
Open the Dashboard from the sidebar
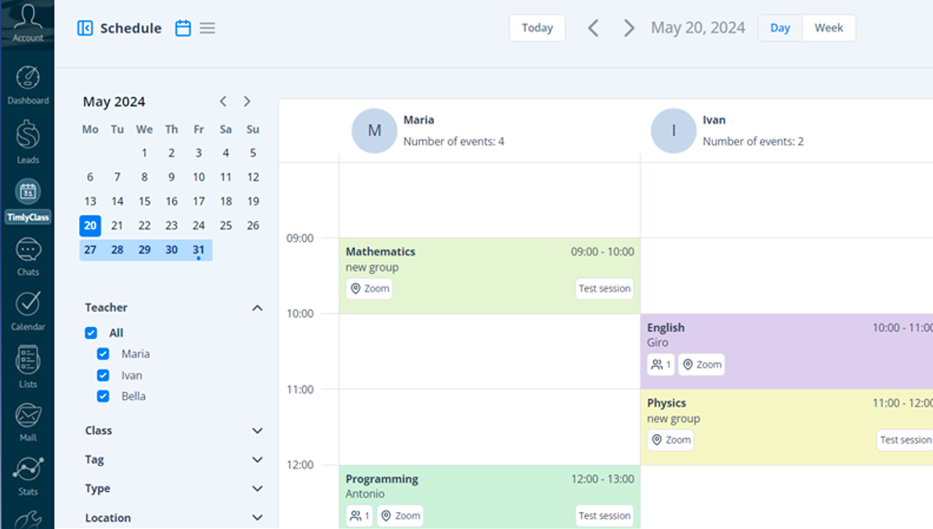28,81
